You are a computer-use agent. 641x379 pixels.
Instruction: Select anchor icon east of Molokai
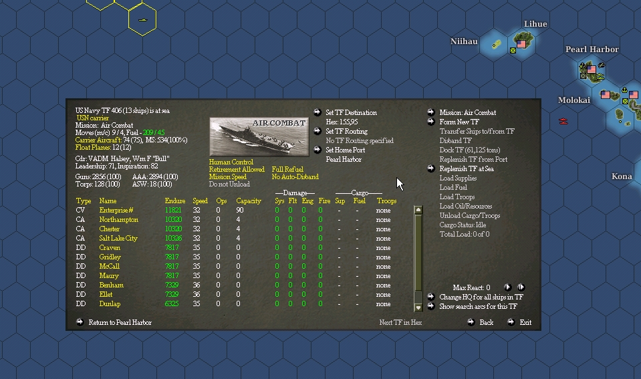(x=624, y=90)
